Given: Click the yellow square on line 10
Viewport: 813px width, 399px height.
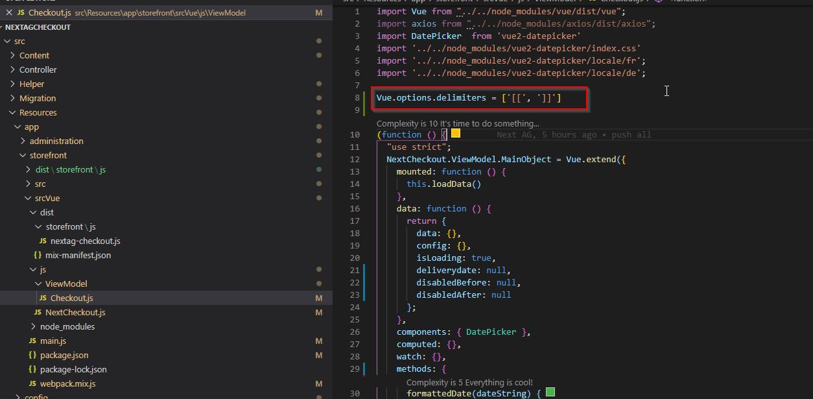Looking at the screenshot, I should click(456, 133).
